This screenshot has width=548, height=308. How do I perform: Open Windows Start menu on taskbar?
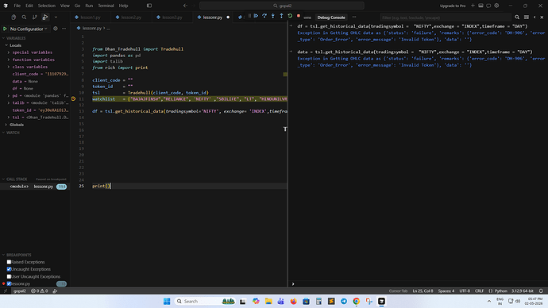click(x=167, y=301)
